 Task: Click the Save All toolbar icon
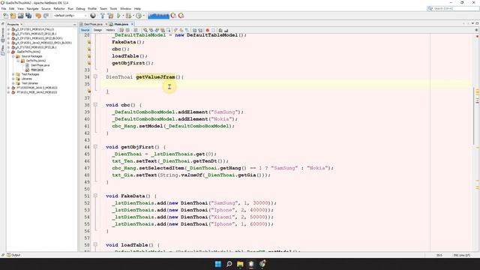(x=28, y=16)
